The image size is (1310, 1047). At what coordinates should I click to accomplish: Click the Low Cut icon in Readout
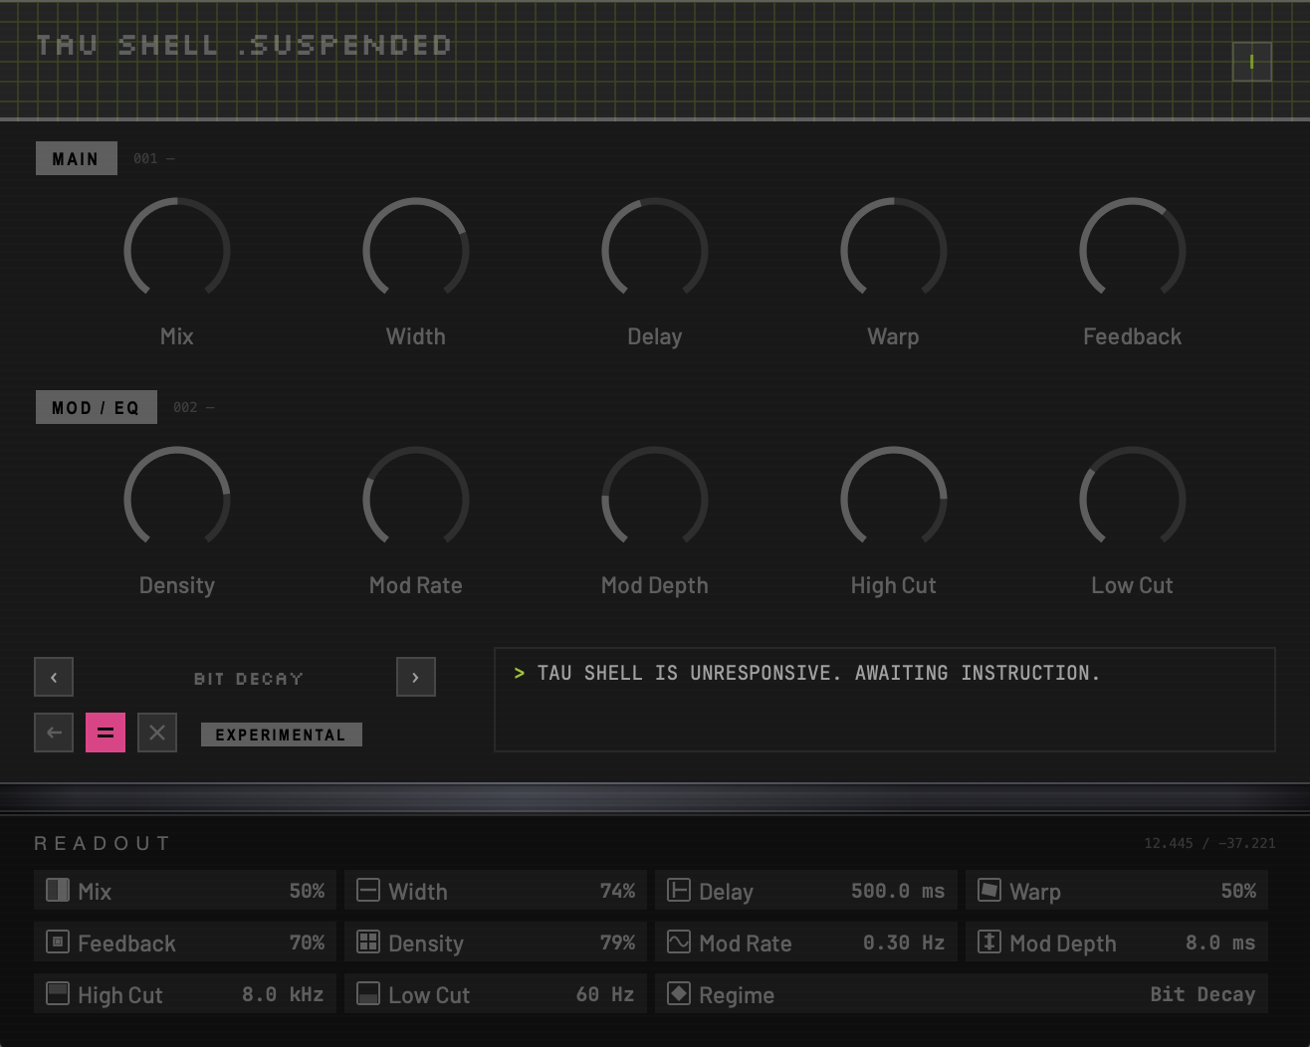(x=368, y=993)
